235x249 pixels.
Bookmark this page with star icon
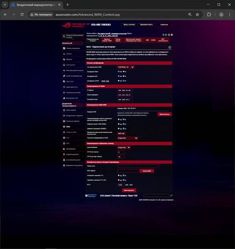point(198,15)
